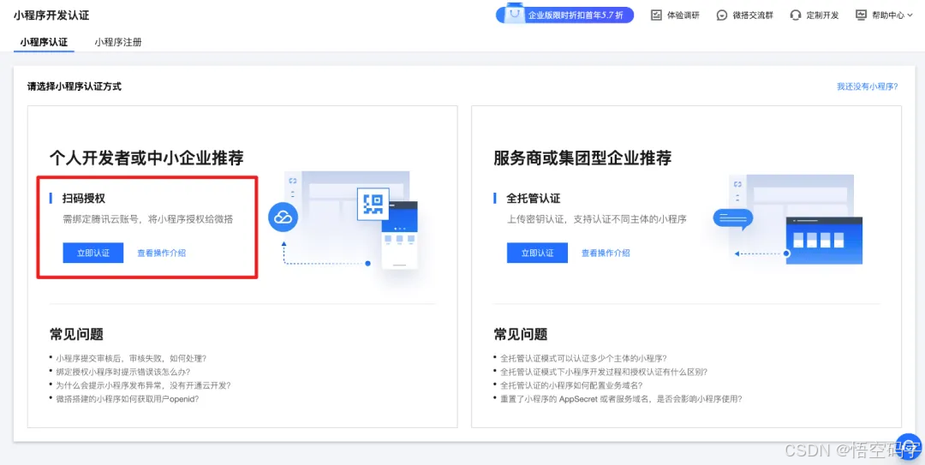This screenshot has height=465, width=925.
Task: Click 立即认证 under 扫码授权
Action: tap(93, 253)
